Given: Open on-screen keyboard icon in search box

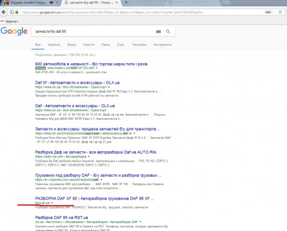Looking at the screenshot, I should (158, 32).
